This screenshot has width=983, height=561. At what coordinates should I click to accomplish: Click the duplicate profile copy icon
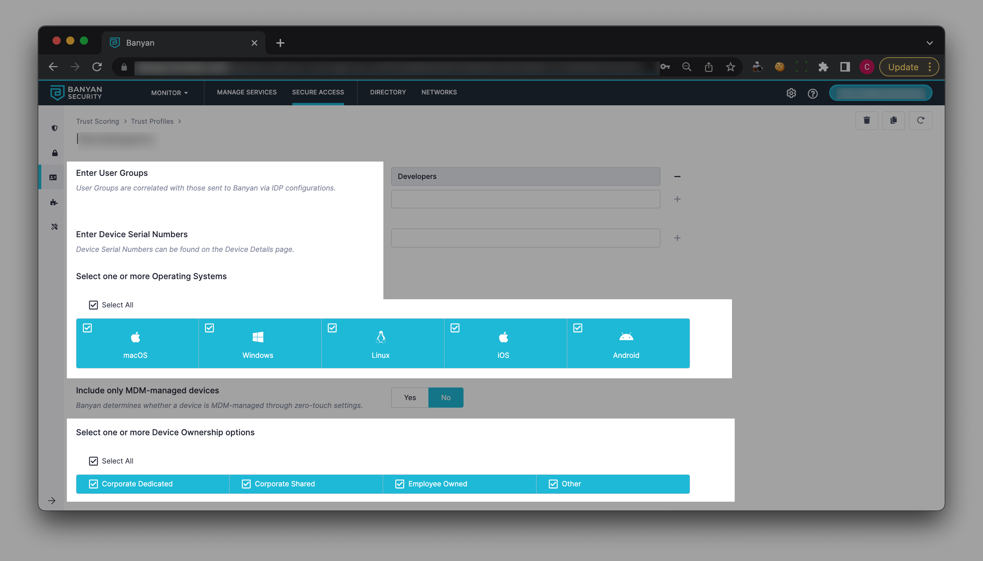893,121
